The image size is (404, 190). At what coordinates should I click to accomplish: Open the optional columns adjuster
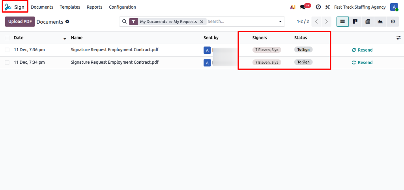[x=398, y=38]
